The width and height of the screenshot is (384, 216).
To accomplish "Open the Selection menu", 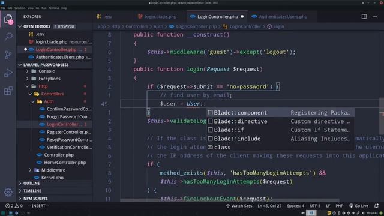I will point(20,8).
